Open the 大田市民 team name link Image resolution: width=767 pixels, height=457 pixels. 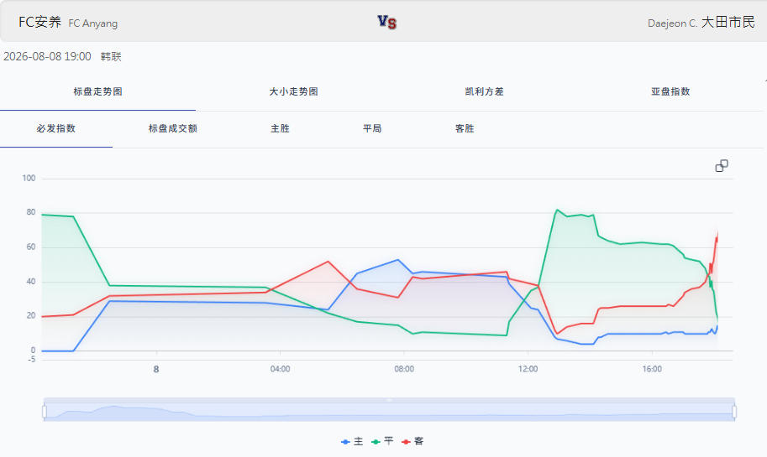point(728,22)
